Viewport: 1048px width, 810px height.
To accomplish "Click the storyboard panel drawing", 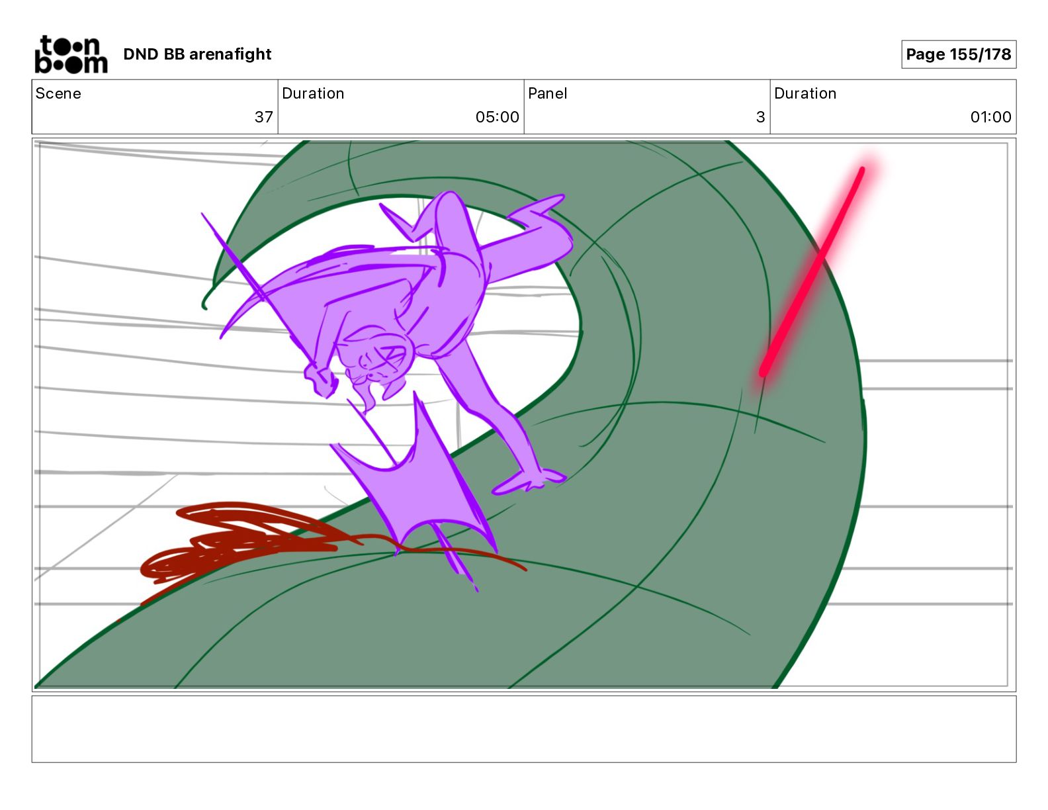I will 524,415.
